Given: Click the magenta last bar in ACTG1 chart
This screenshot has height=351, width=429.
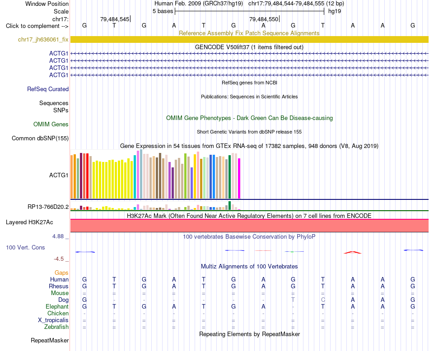Looking at the screenshot, I should click(x=239, y=178).
